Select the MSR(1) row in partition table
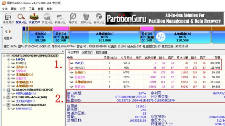This screenshot has width=225, height=126. point(145,68)
